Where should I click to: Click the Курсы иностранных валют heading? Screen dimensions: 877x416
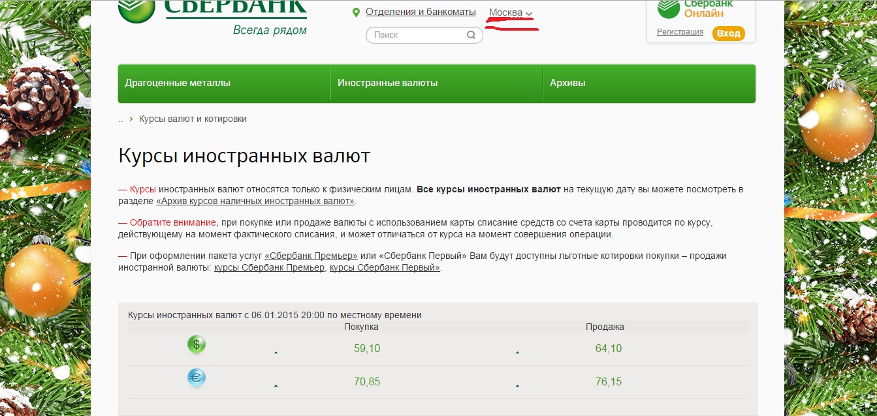pyautogui.click(x=244, y=156)
